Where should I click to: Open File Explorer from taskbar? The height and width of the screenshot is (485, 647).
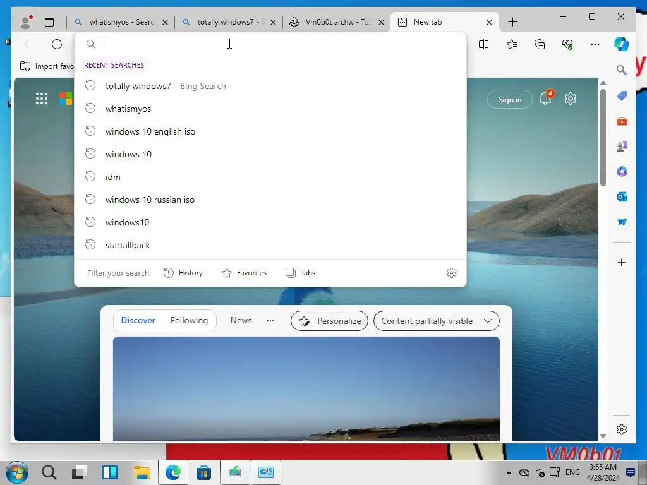coord(142,472)
